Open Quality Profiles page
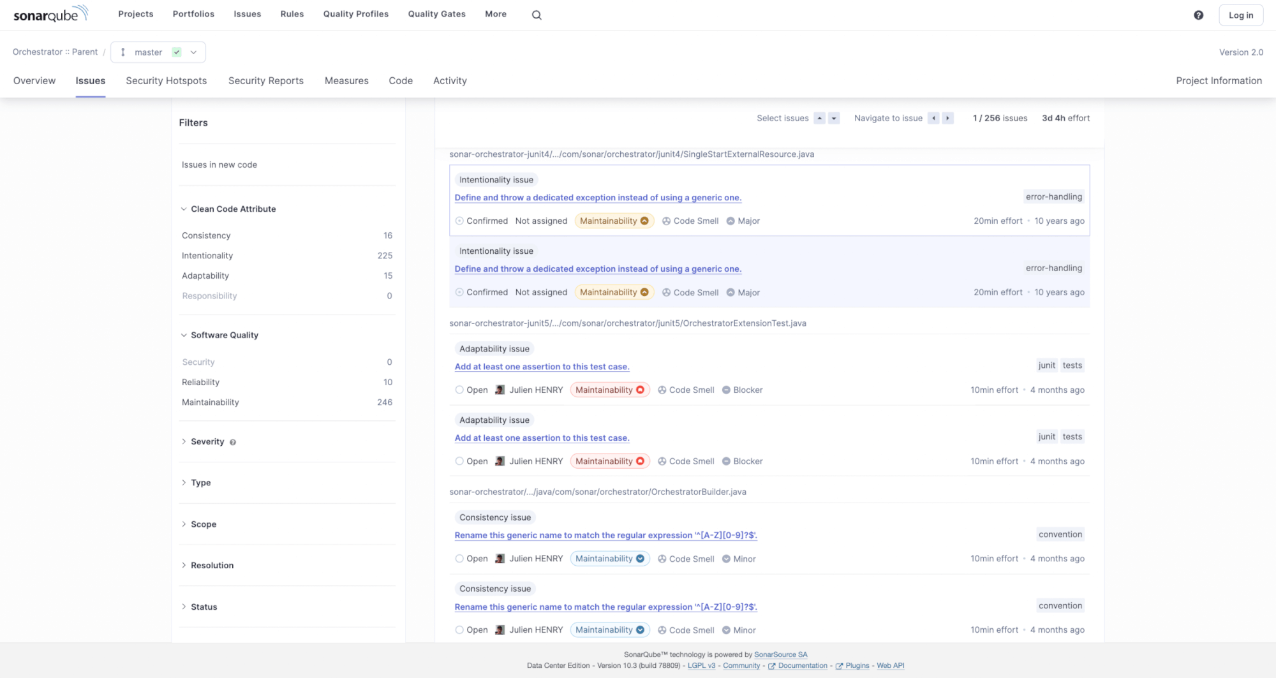The height and width of the screenshot is (678, 1276). pos(356,14)
